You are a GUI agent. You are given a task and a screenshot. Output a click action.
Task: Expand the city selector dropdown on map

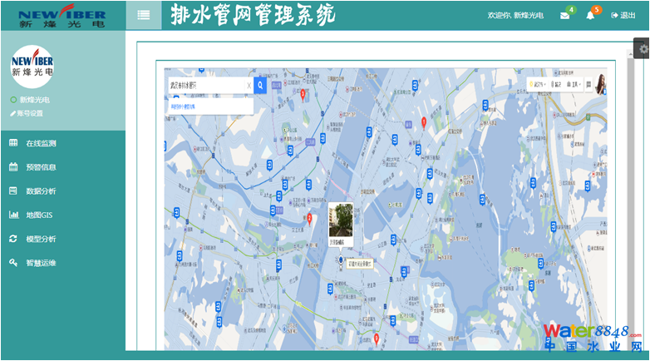[539, 85]
